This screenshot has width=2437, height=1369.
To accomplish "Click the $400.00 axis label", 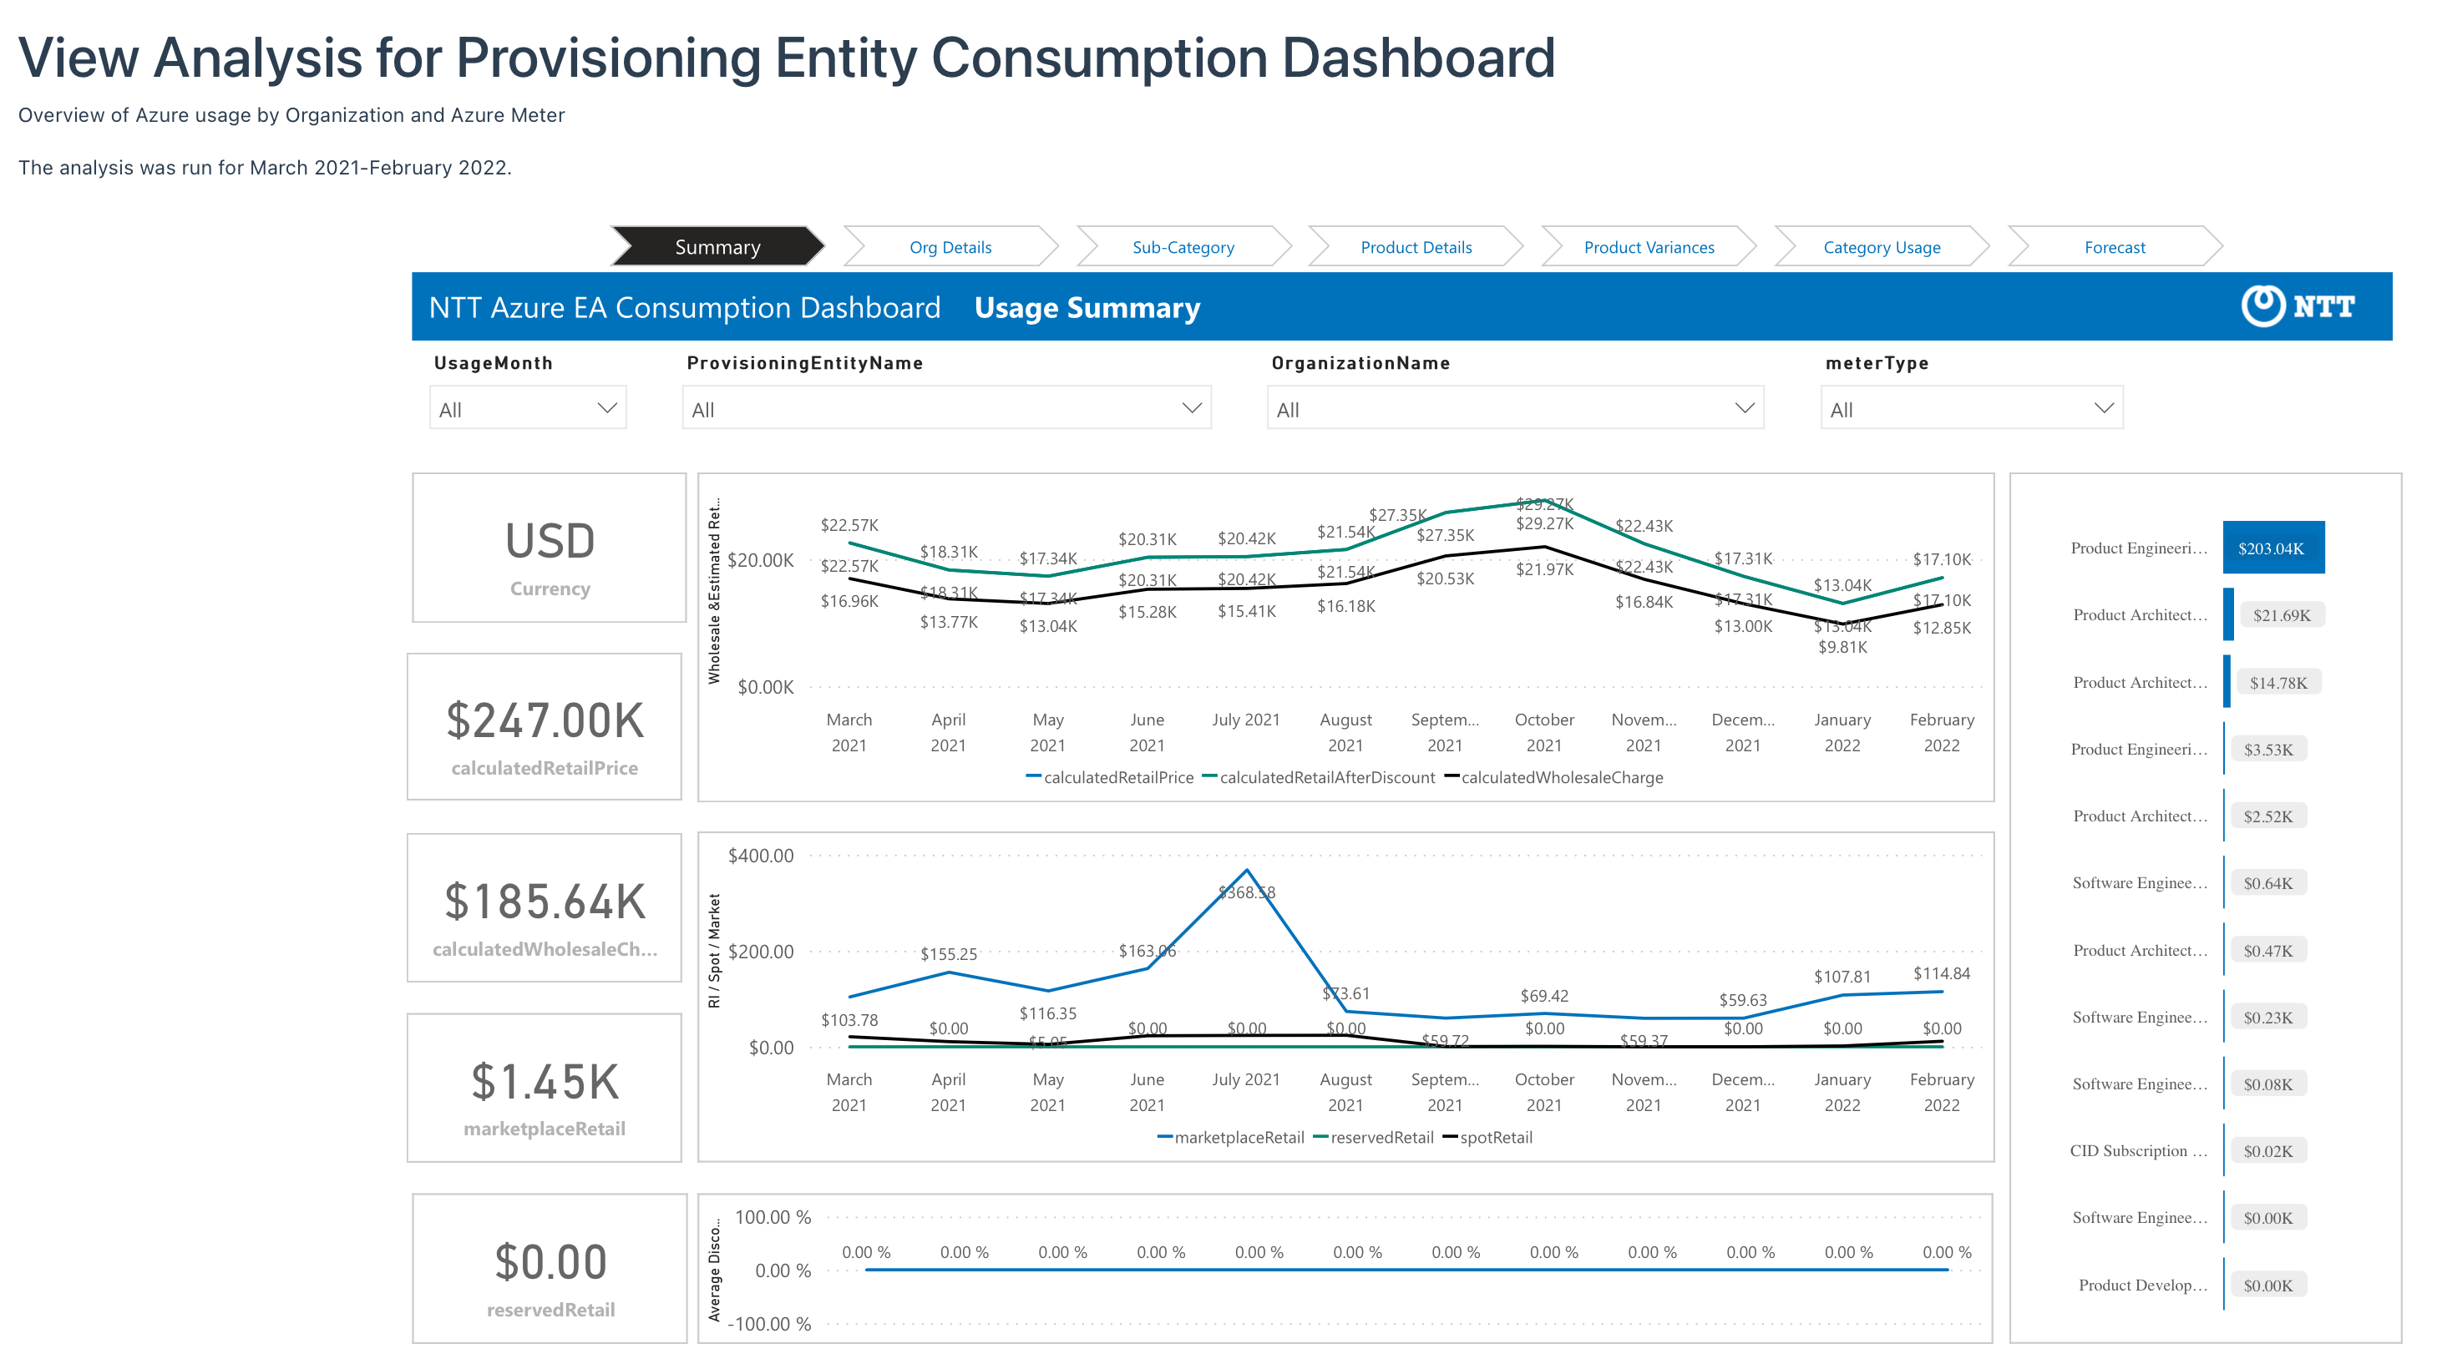I will tap(761, 856).
